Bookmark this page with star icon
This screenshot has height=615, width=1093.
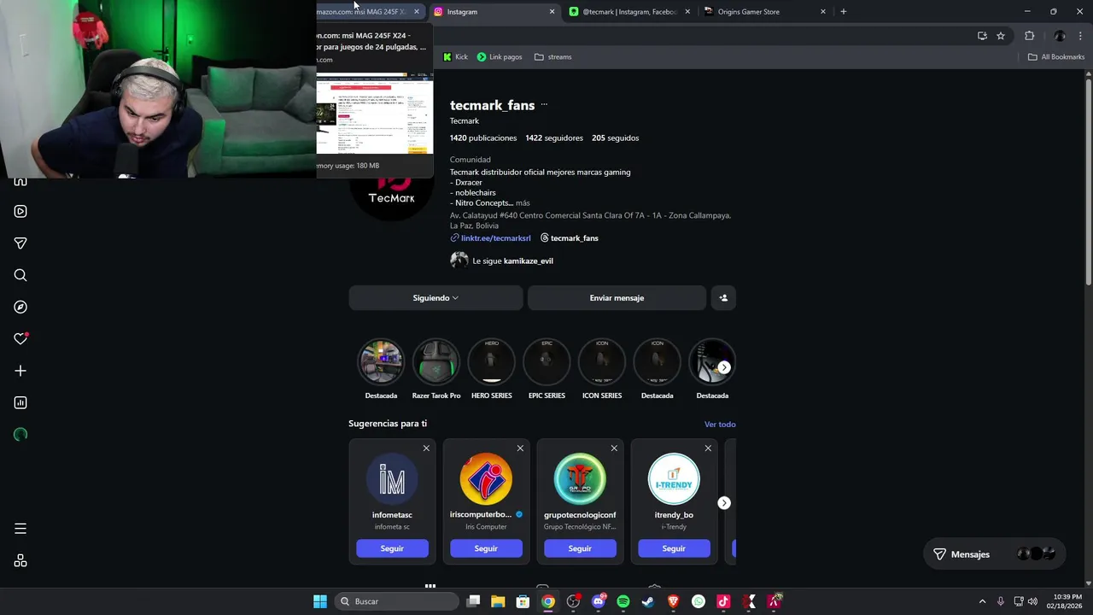(x=1001, y=36)
